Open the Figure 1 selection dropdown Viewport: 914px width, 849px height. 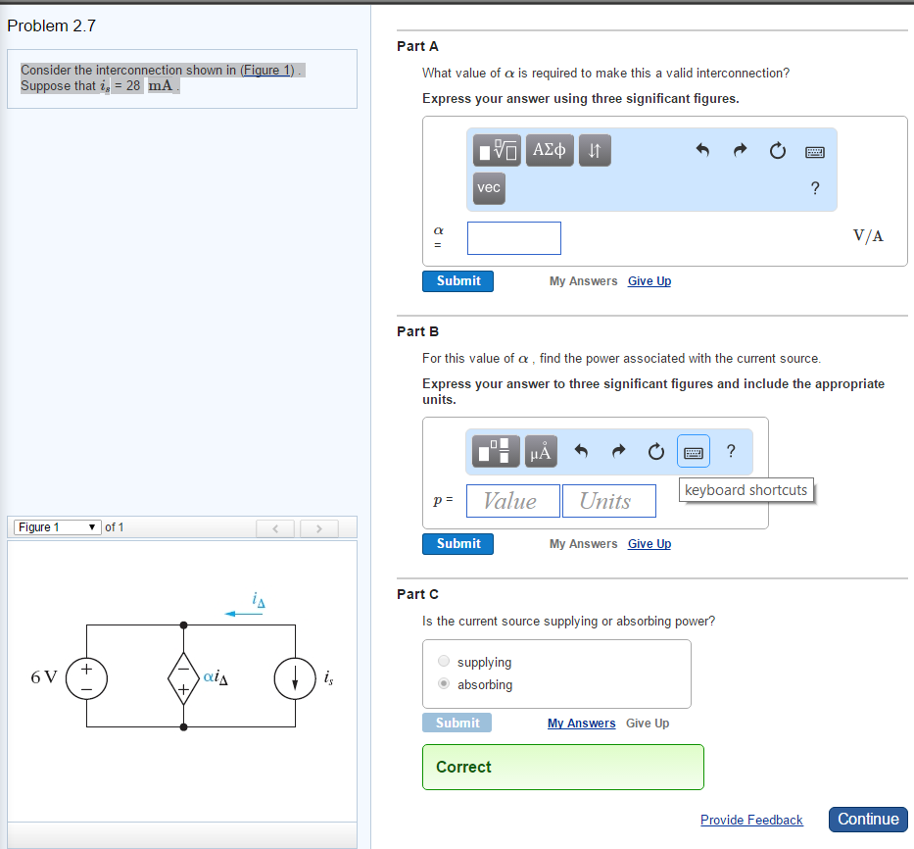[56, 526]
